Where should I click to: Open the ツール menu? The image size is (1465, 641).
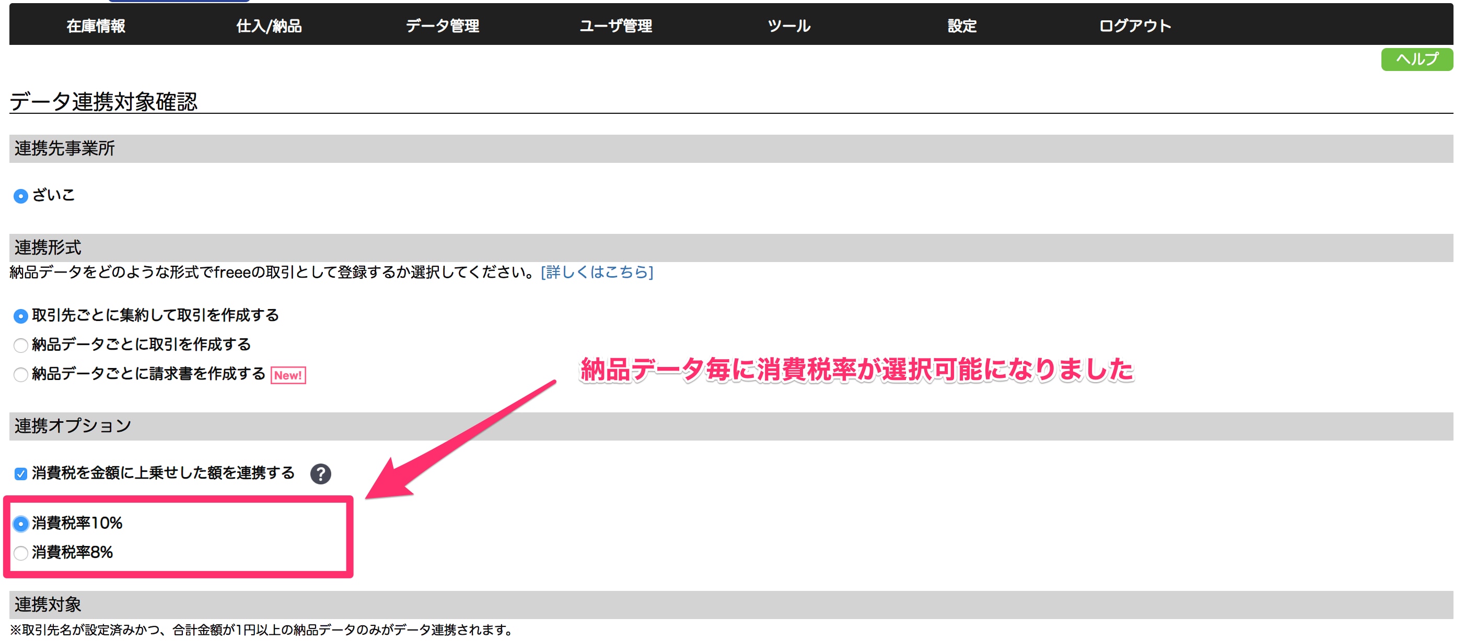(x=789, y=26)
